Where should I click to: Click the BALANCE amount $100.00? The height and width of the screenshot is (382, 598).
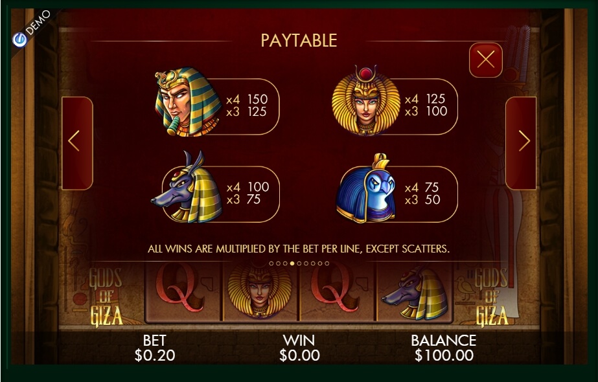coord(444,355)
